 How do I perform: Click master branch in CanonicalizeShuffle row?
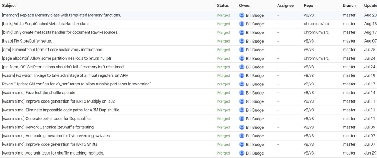pyautogui.click(x=349, y=127)
